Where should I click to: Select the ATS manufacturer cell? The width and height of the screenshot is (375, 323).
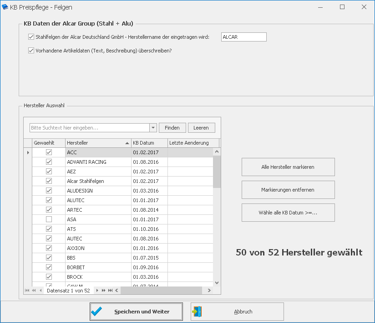pos(98,229)
